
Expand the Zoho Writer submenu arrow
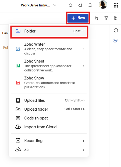(x=84, y=49)
